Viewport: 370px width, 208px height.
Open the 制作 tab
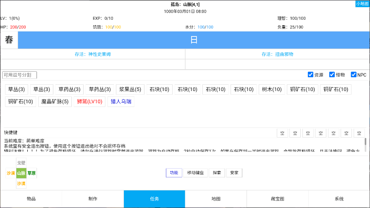[x=93, y=199]
